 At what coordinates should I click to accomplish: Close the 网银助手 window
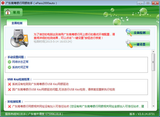(x=155, y=3)
